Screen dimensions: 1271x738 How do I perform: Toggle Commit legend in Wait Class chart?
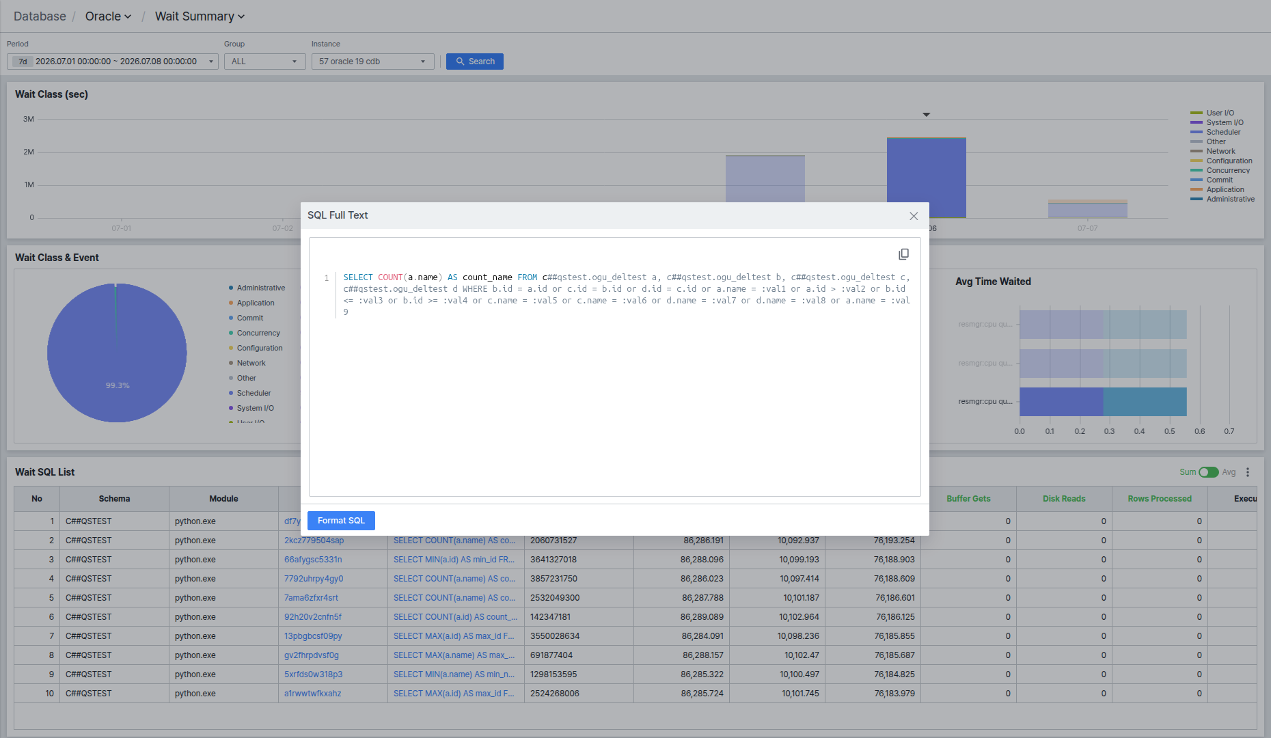point(1212,180)
